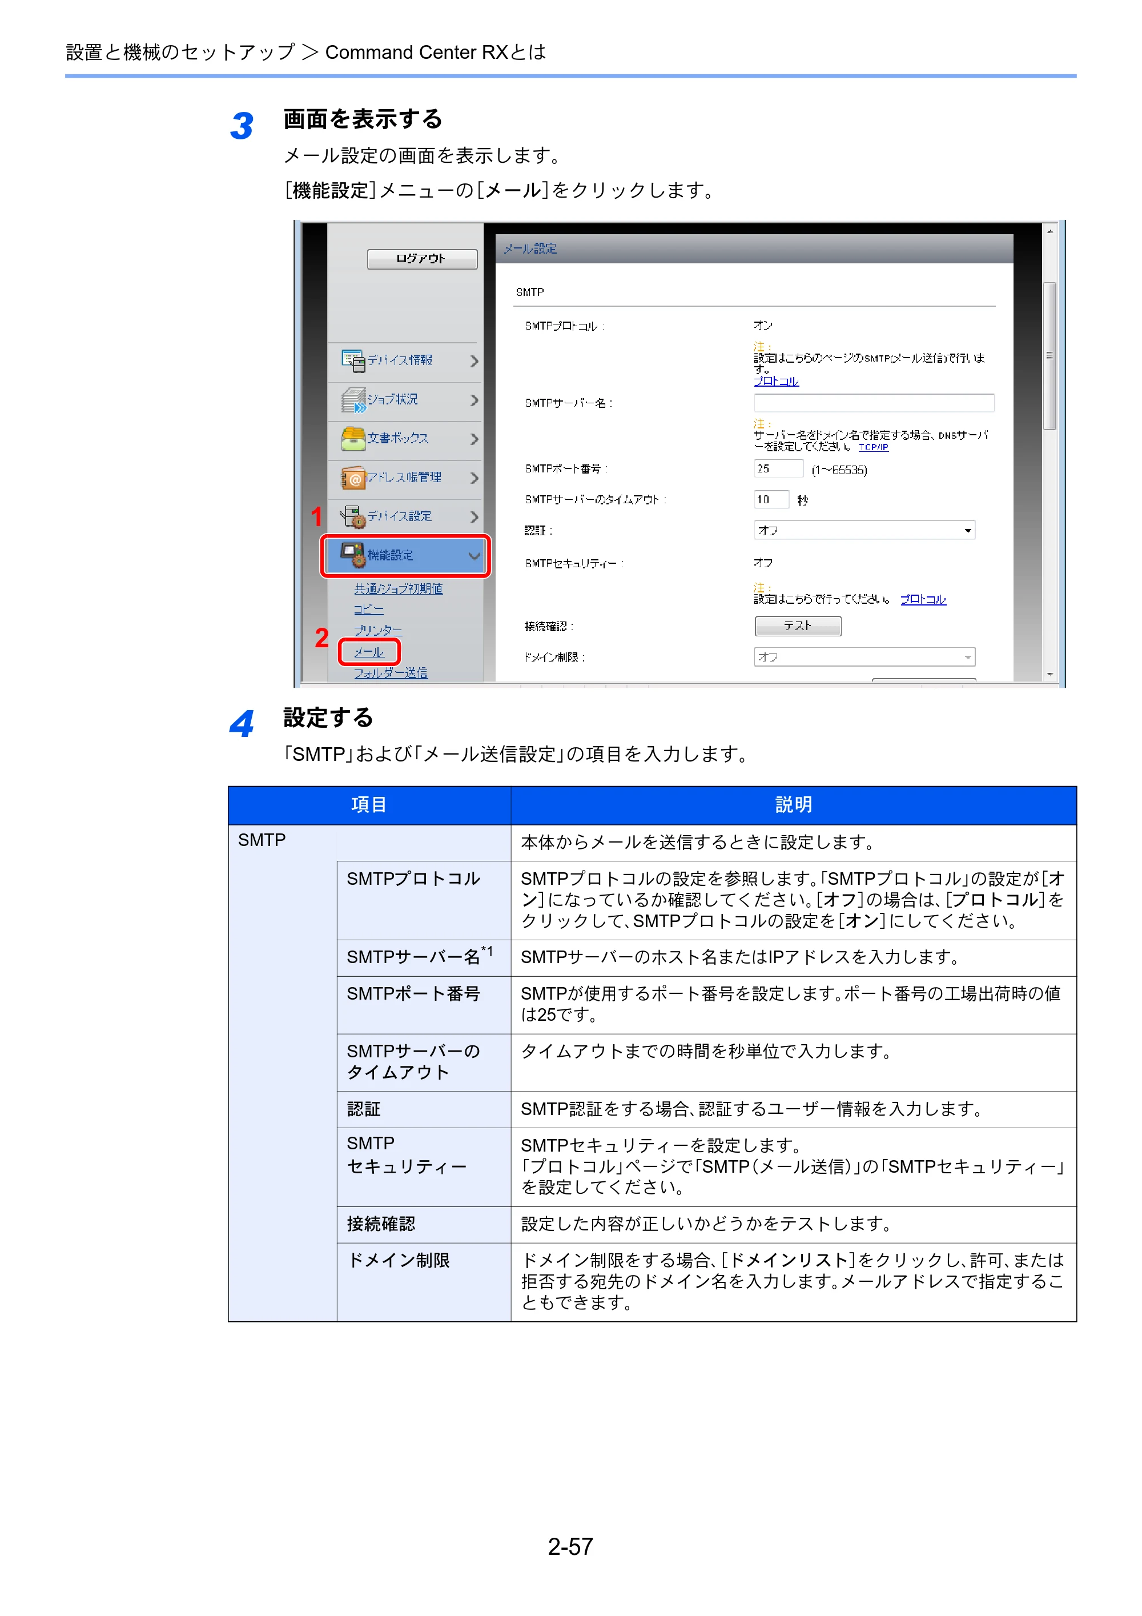Click the デバイス設定 device settings icon
The width and height of the screenshot is (1142, 1616).
pyautogui.click(x=353, y=516)
